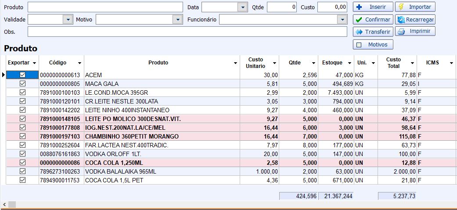Open the Data date dropdown
The height and width of the screenshot is (210, 457).
point(242,7)
